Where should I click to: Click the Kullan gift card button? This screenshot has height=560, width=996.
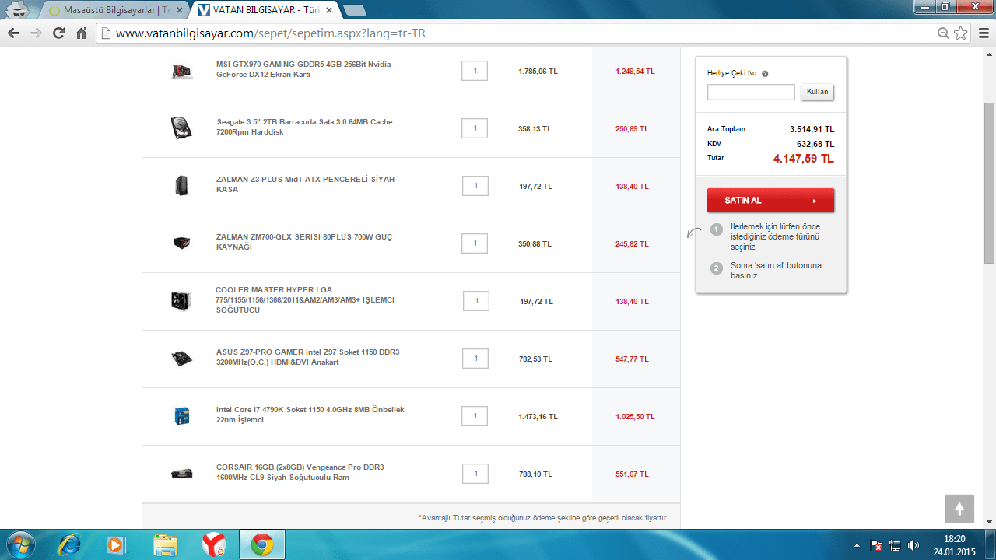[817, 92]
